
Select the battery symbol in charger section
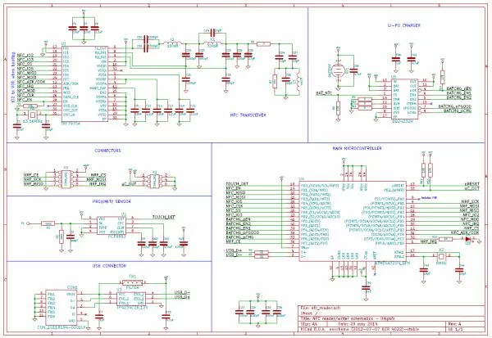tap(338, 70)
